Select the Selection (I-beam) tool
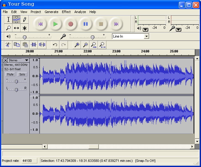 point(8,19)
